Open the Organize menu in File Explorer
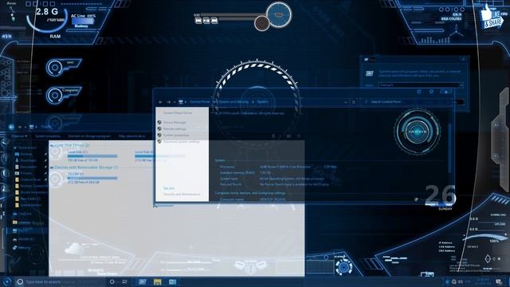Viewport: 510px width, 287px height. coord(19,136)
